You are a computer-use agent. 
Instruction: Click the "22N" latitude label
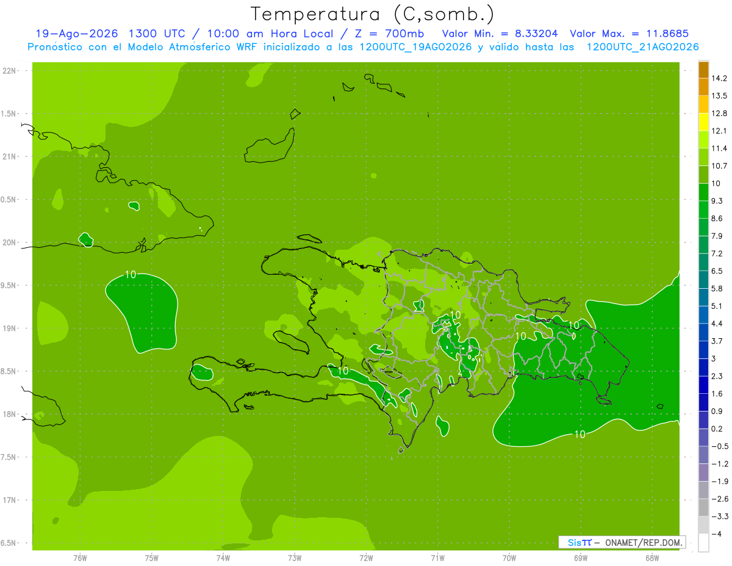(x=10, y=70)
